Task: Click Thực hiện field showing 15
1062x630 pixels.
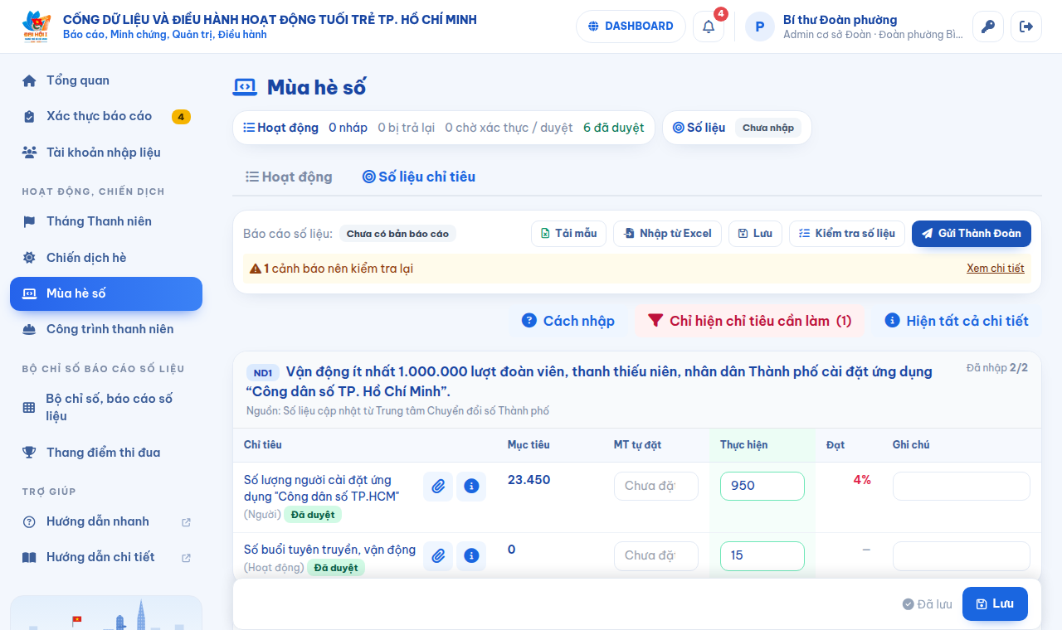Action: click(x=762, y=555)
